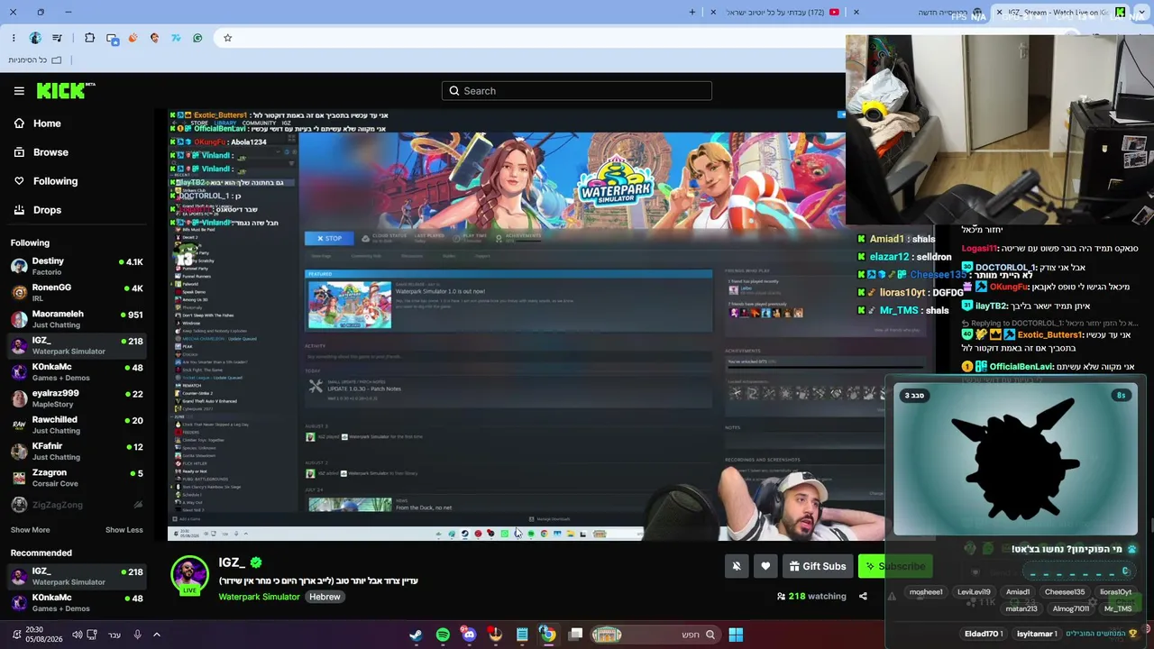
Task: Open KFafnir channel in Following list
Action: pyautogui.click(x=77, y=451)
